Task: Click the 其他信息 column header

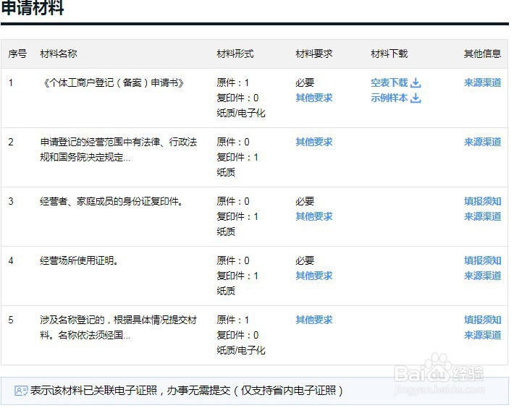Action: coord(483,54)
